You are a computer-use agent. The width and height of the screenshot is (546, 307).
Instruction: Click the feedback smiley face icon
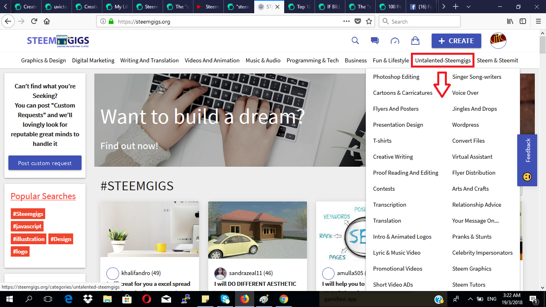pyautogui.click(x=527, y=176)
